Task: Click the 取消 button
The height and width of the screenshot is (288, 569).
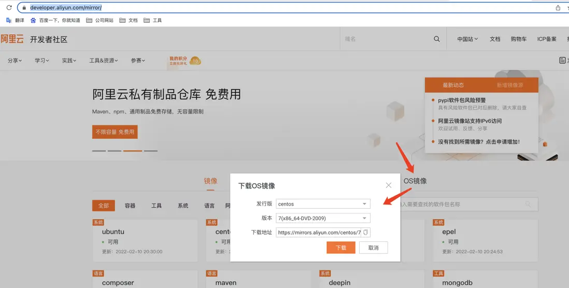Action: [374, 248]
